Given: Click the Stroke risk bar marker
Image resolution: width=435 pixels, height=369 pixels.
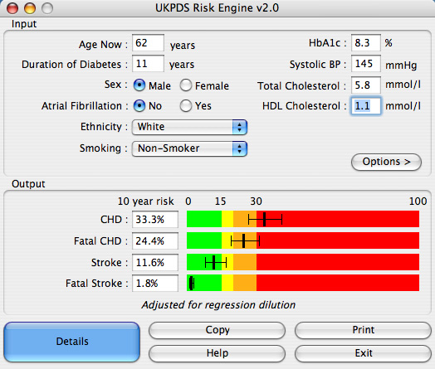Looking at the screenshot, I should click(214, 262).
